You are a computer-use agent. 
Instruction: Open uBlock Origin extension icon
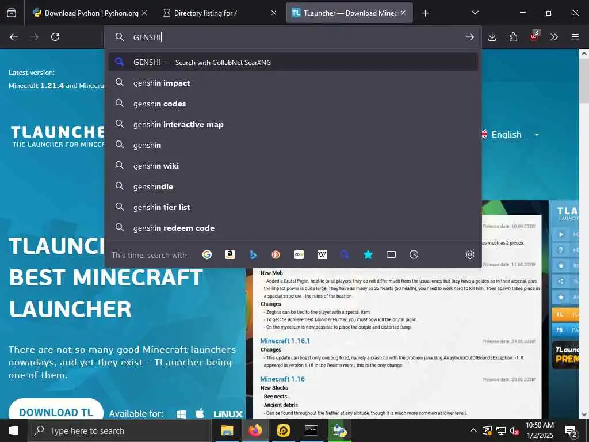pos(534,36)
